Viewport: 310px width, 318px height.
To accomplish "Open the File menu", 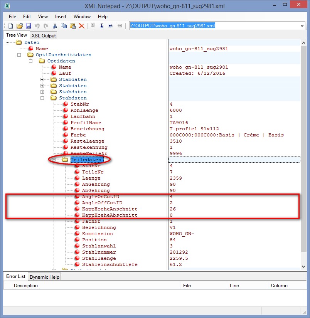I will (12, 17).
